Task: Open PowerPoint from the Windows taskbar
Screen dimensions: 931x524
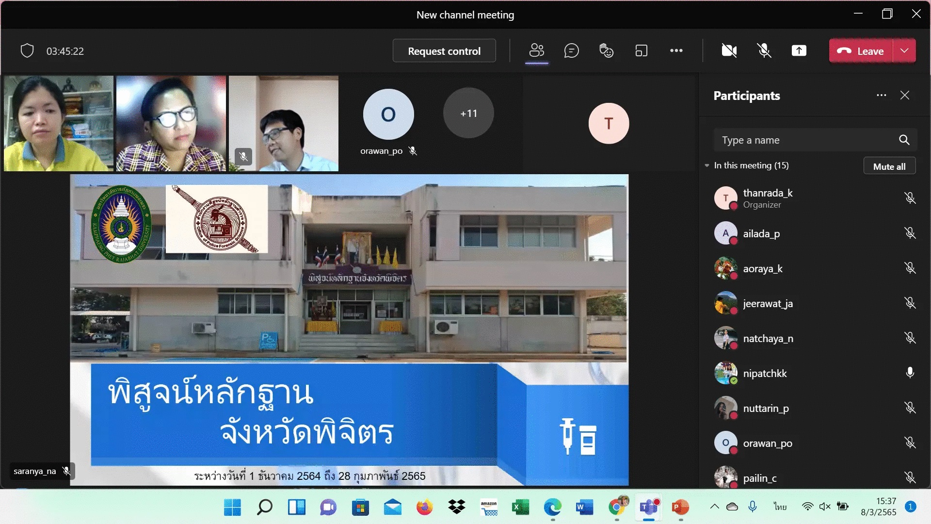Action: [680, 508]
